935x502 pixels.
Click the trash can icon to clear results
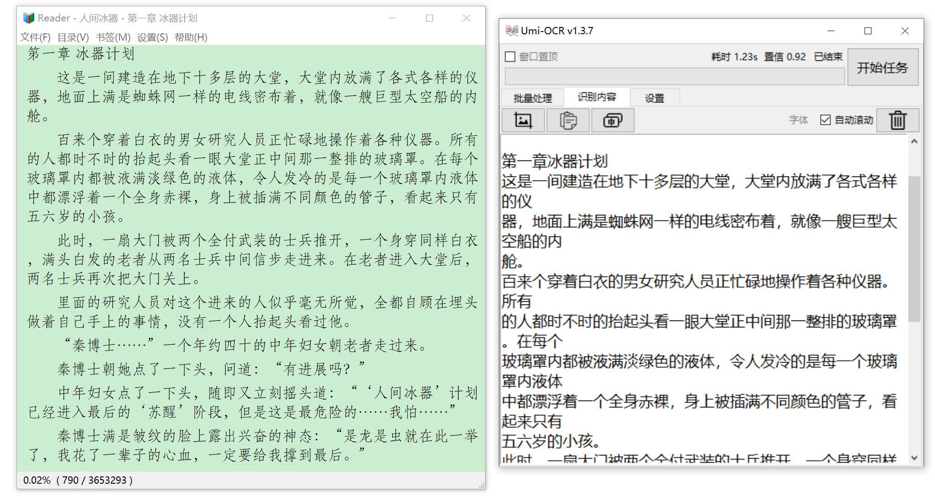pos(897,120)
